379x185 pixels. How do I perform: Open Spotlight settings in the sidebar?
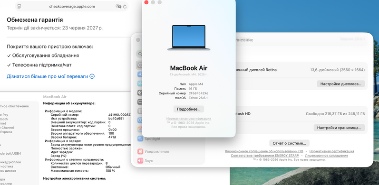coord(149,139)
